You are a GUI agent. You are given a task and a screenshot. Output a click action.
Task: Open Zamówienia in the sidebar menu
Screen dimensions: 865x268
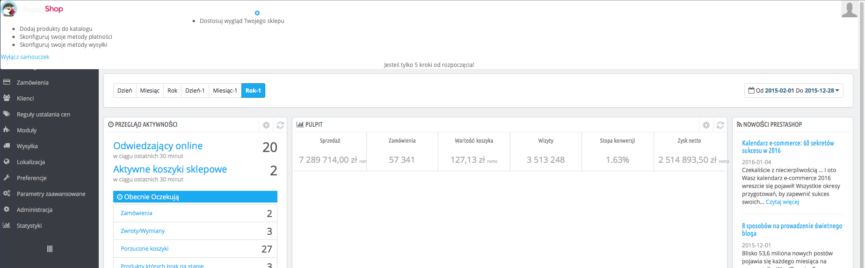[x=33, y=83]
